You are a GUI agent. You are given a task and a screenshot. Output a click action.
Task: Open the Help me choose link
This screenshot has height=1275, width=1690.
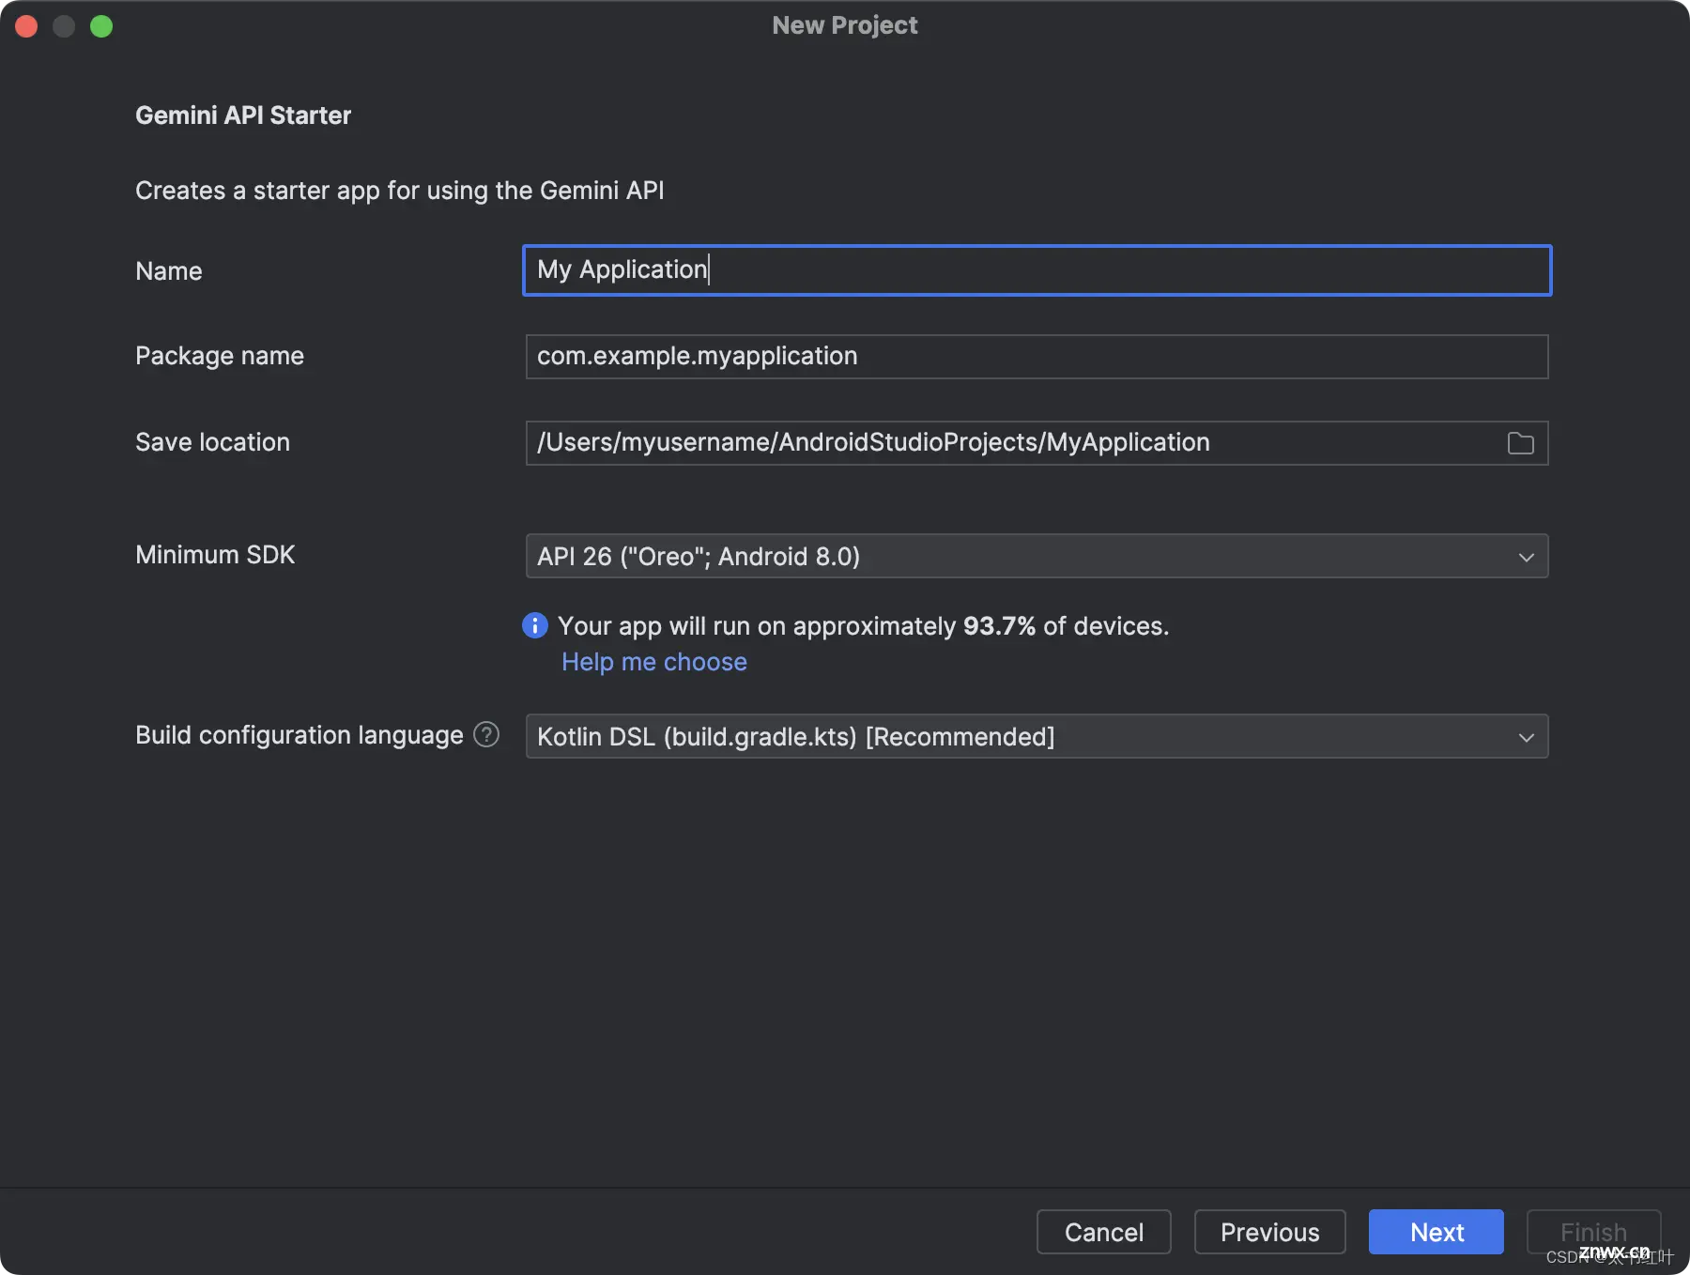[x=654, y=662]
